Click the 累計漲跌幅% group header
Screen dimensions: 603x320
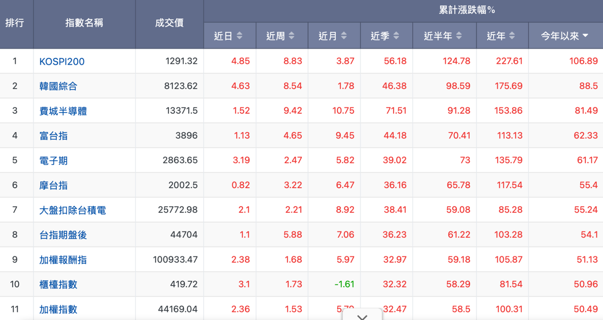point(467,10)
